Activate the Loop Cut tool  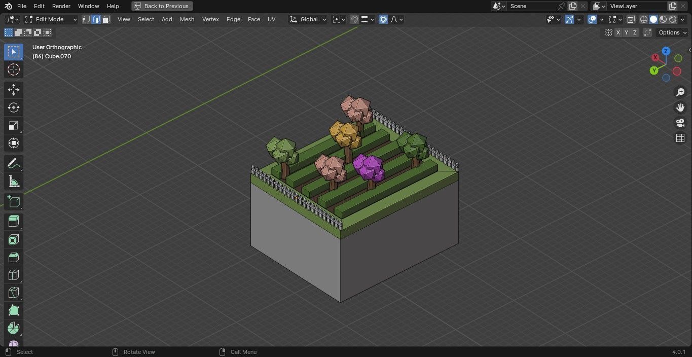point(14,275)
